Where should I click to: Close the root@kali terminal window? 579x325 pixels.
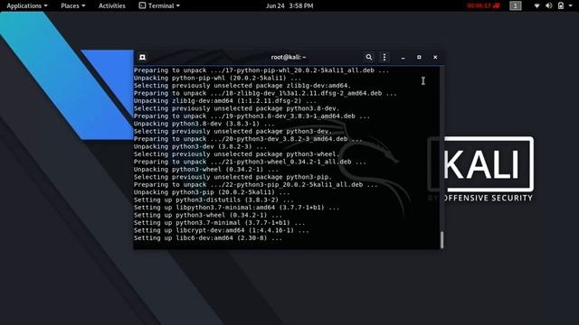435,57
